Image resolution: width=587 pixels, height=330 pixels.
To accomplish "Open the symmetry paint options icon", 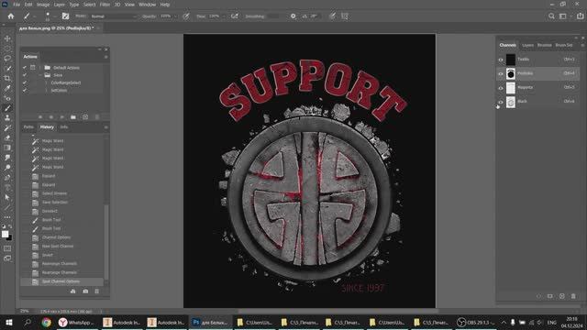I will point(345,16).
